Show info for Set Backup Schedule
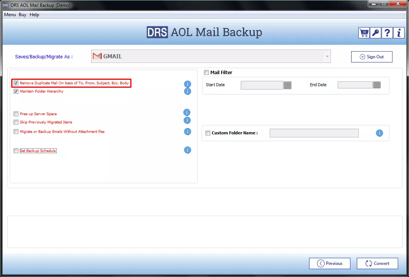Viewport: 409px width, 277px height. (187, 150)
